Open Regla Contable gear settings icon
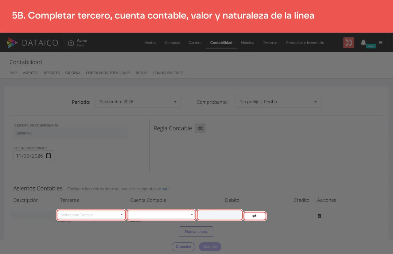Viewport: 393px width, 254px height. click(200, 128)
